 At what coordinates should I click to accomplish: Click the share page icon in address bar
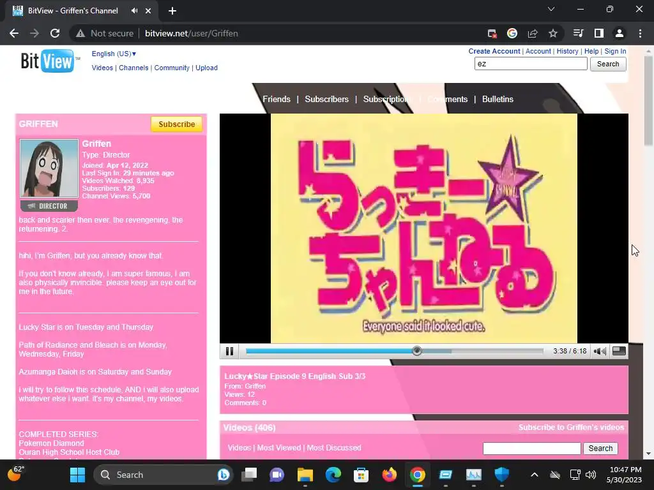point(533,33)
